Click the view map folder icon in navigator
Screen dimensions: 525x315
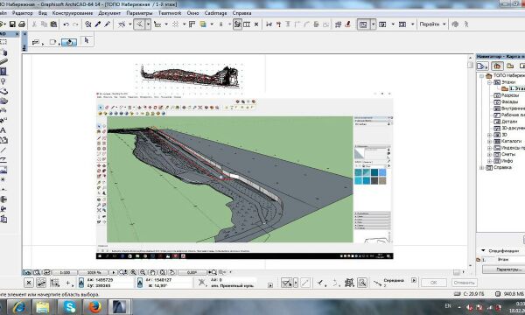[510, 66]
